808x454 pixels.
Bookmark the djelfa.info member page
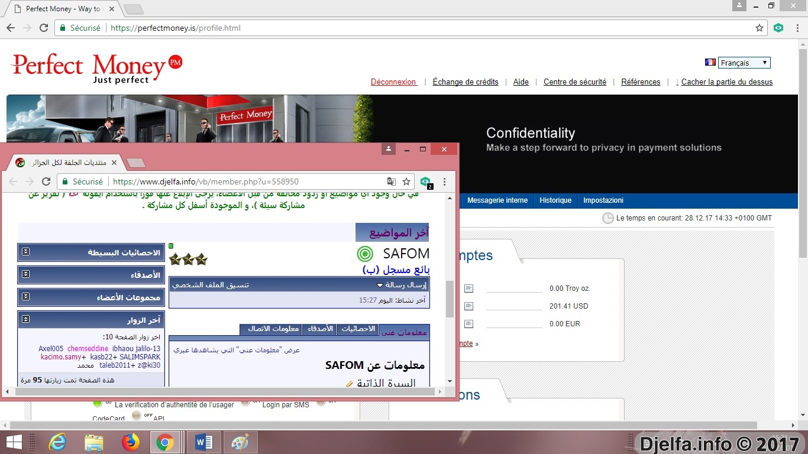point(406,182)
